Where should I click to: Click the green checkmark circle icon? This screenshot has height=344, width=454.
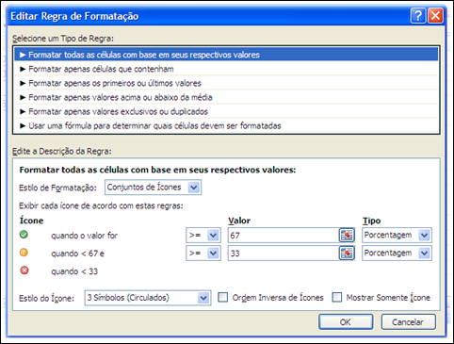[x=24, y=235]
